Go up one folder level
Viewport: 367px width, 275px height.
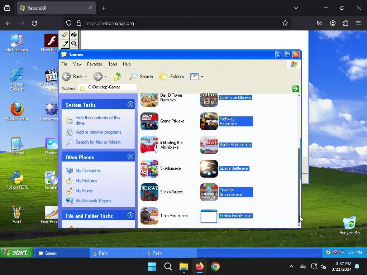[117, 77]
